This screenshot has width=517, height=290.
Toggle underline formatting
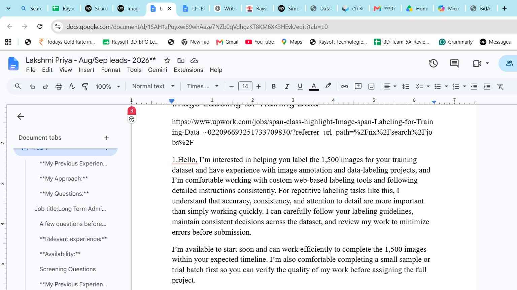300,87
